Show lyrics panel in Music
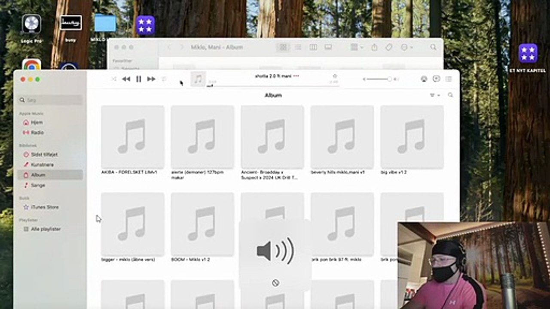 (436, 79)
